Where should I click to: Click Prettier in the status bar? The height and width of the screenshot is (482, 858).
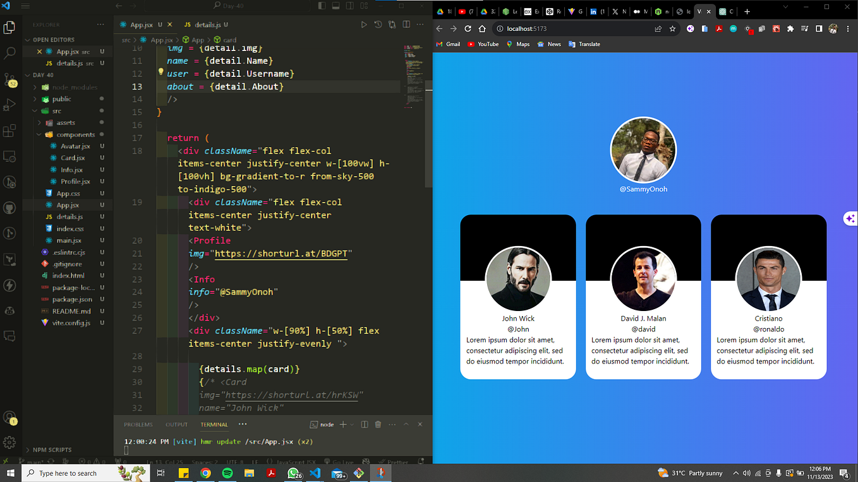click(x=397, y=462)
